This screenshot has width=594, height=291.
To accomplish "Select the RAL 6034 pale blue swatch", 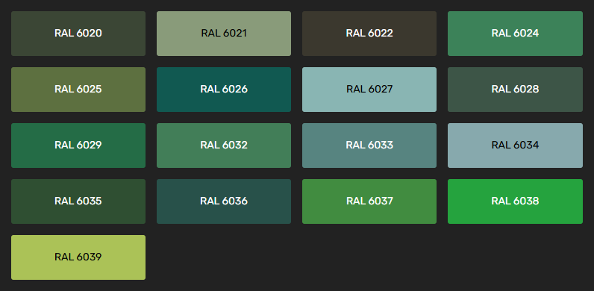I will point(515,145).
